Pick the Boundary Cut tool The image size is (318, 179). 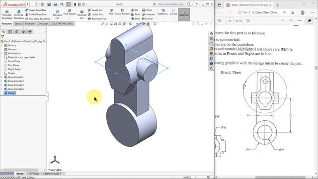point(97,19)
